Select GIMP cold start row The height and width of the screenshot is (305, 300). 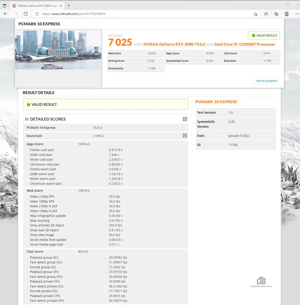(x=106, y=155)
